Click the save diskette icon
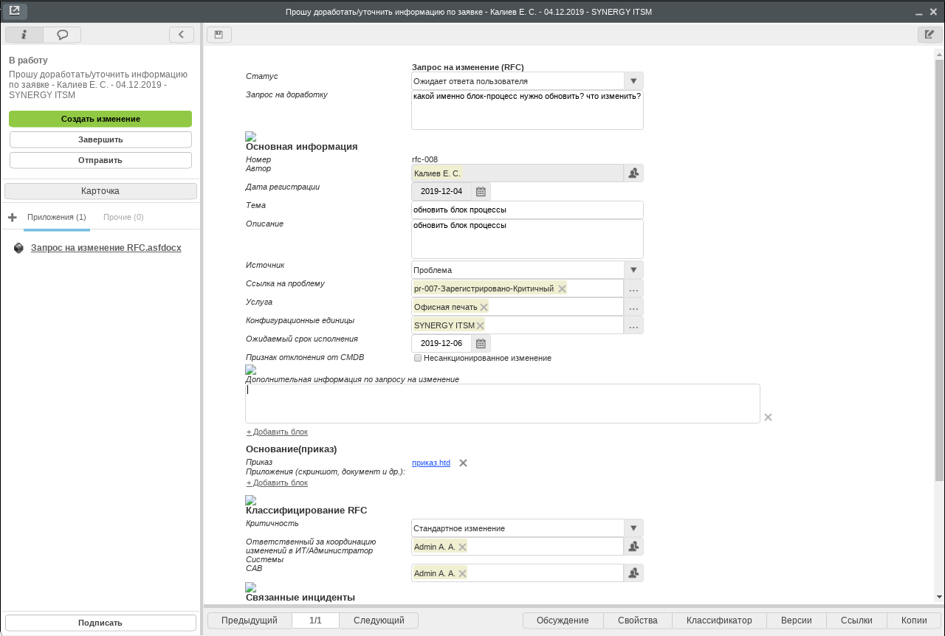This screenshot has height=636, width=945. pos(219,35)
